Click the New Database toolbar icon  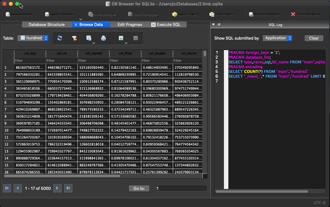pos(8,14)
